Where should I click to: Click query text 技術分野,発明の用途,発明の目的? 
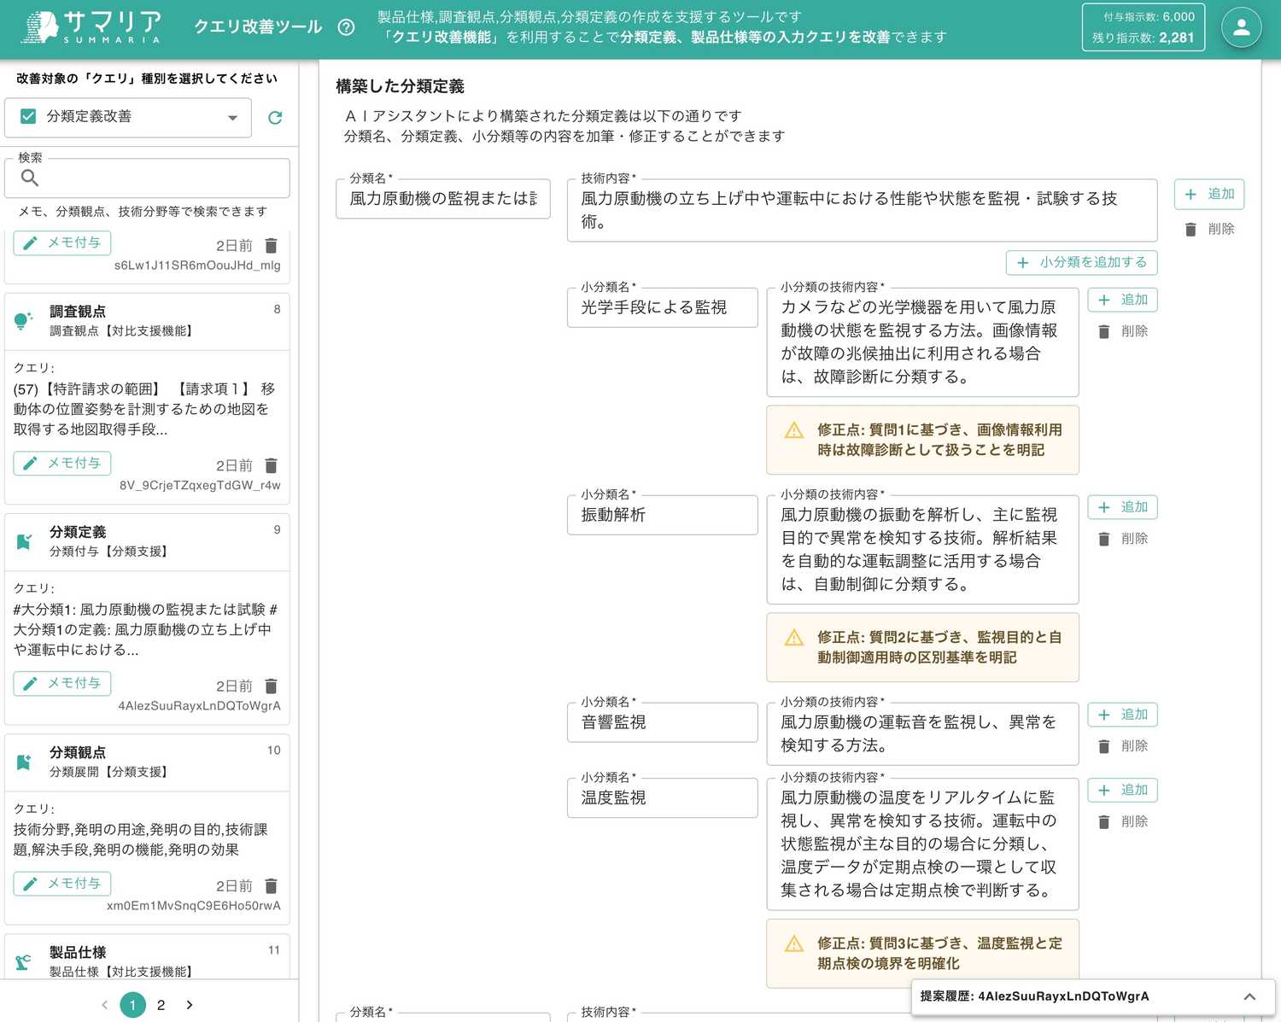click(x=141, y=839)
